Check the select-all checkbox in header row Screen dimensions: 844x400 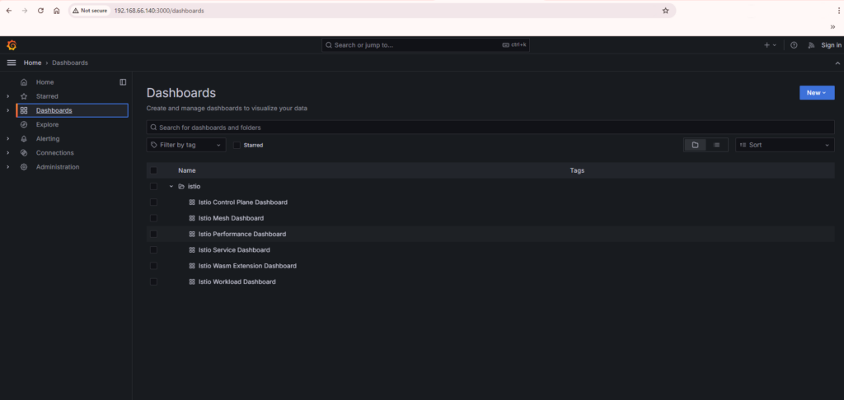tap(153, 170)
